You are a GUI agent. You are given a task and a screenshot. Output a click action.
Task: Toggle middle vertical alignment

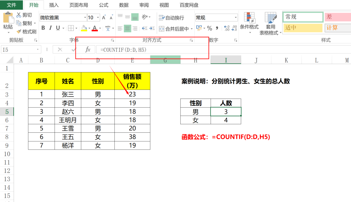pos(127,17)
